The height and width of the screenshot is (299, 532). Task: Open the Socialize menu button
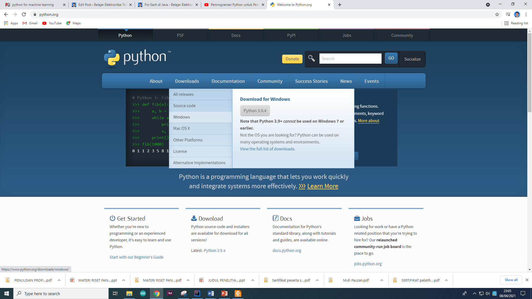[412, 59]
